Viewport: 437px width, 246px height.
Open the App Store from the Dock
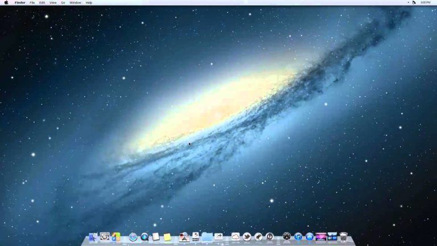(x=310, y=237)
